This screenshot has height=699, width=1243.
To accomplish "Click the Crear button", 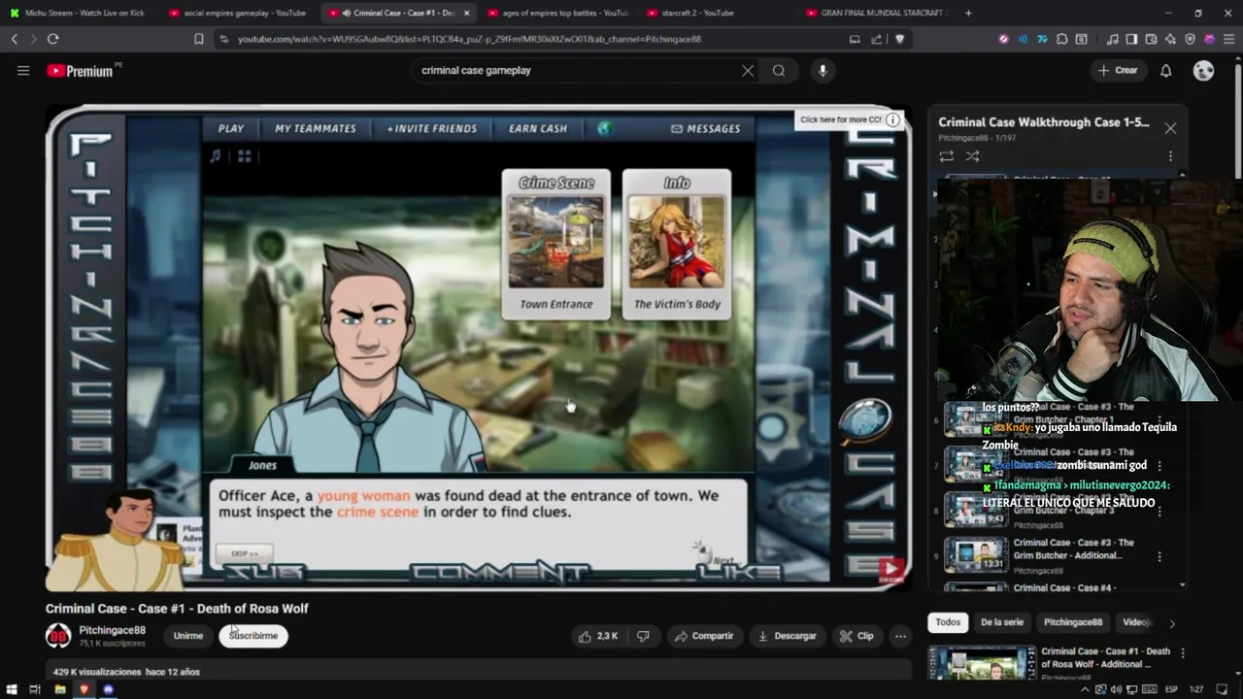I will pyautogui.click(x=1118, y=71).
